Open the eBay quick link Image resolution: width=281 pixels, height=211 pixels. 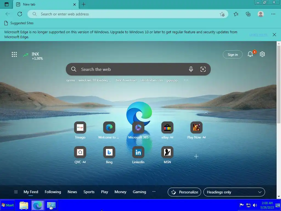click(x=167, y=131)
